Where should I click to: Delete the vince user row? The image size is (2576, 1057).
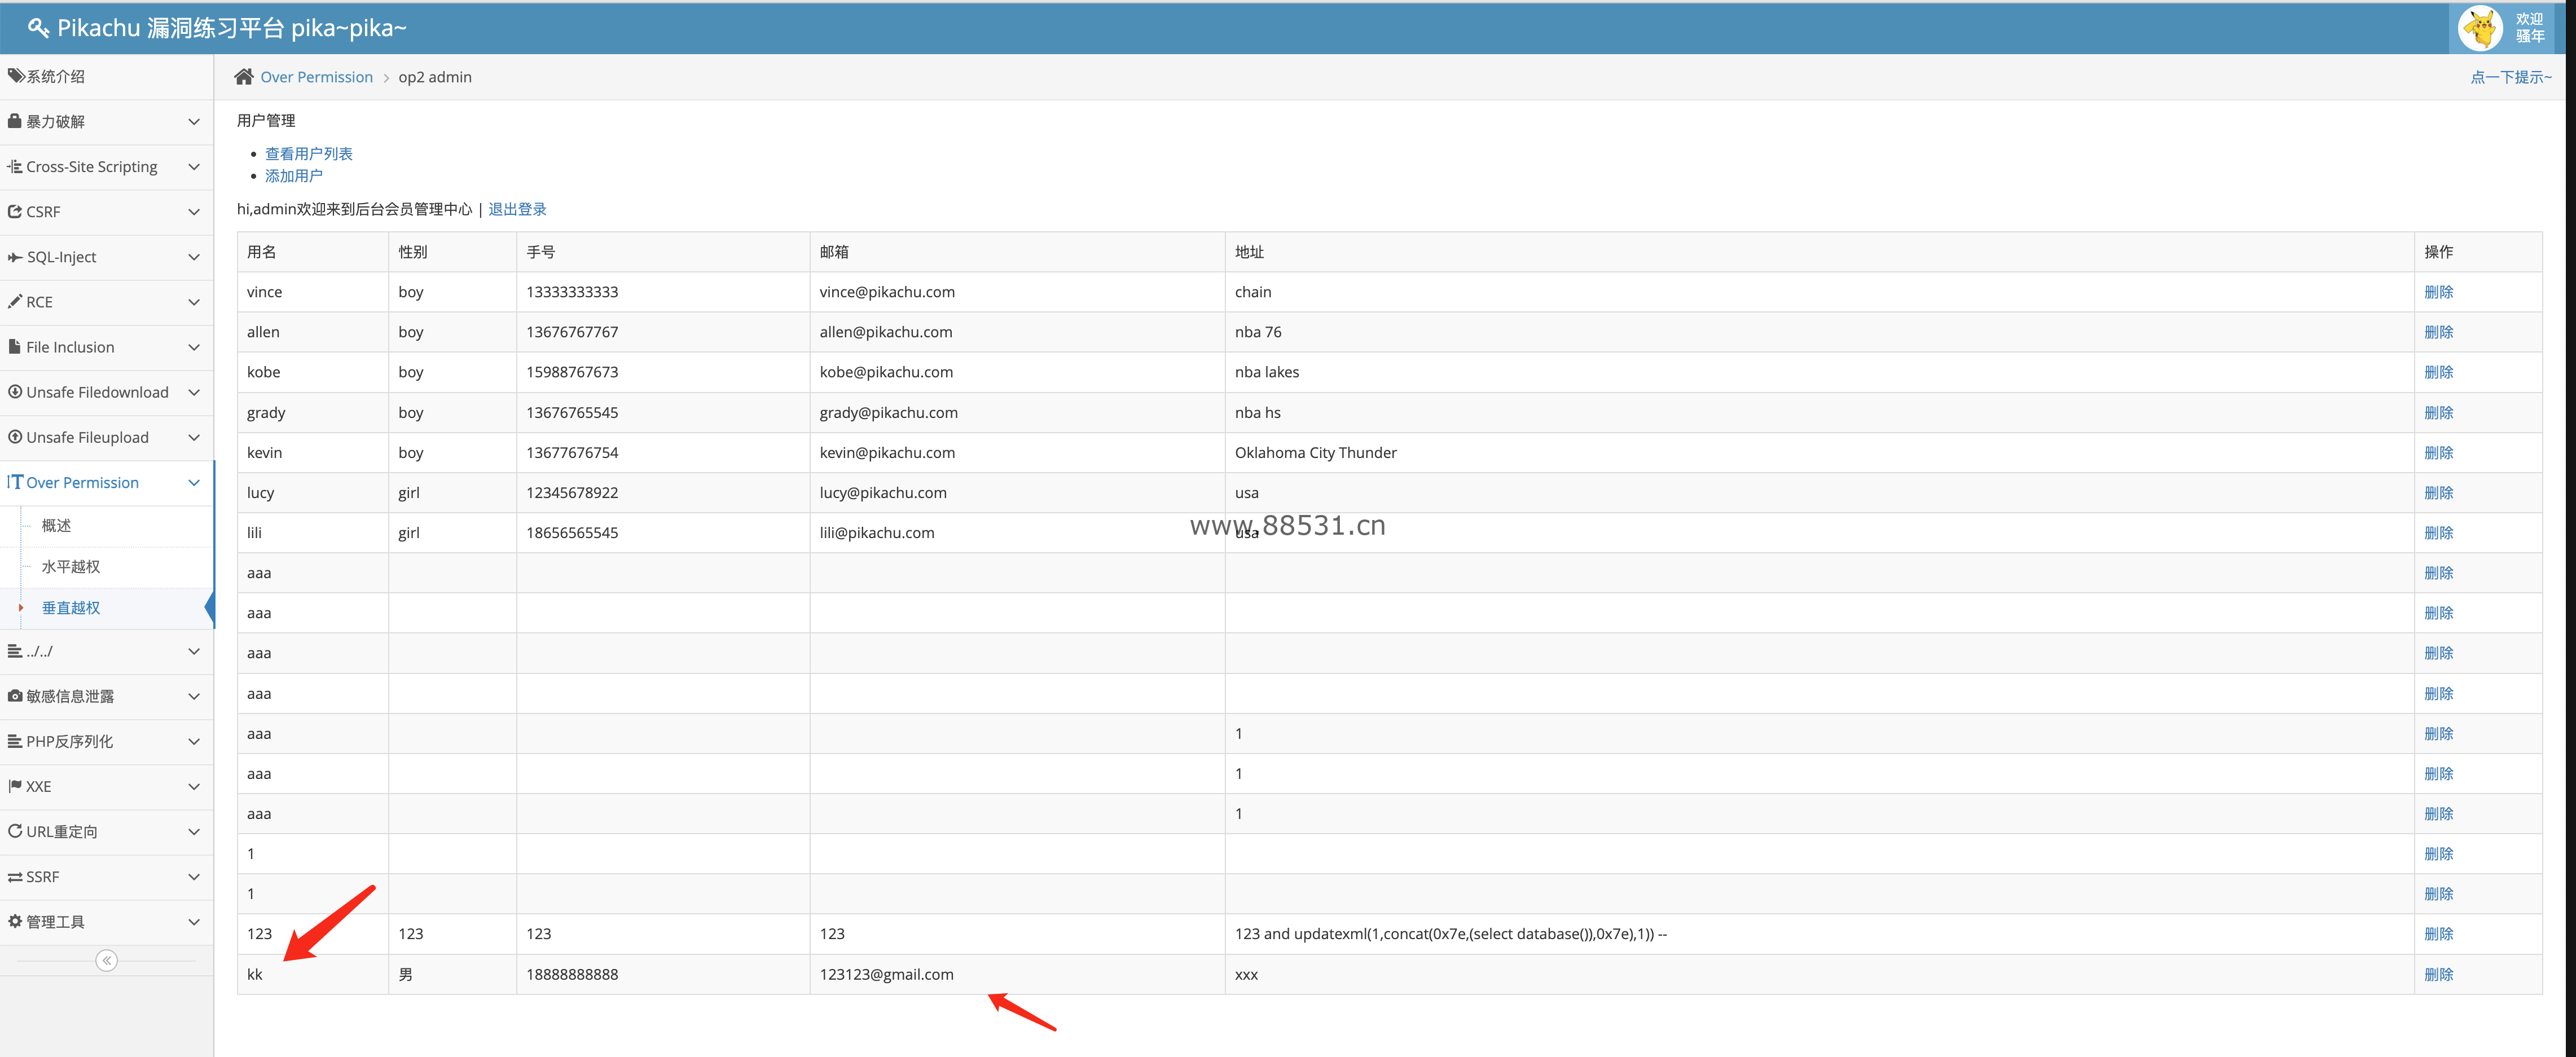pos(2438,292)
